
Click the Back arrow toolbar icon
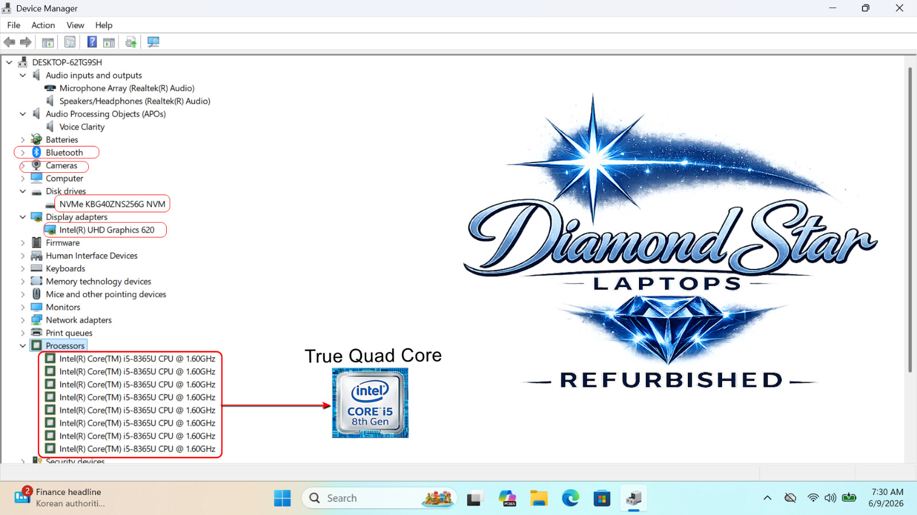(9, 42)
